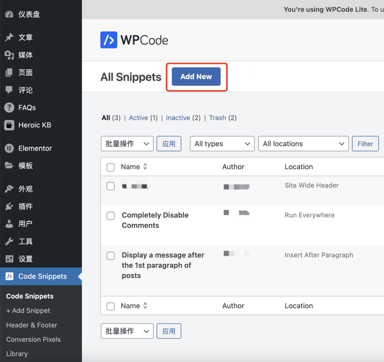
Task: Click the folder icon next to 模板
Action: pyautogui.click(x=9, y=165)
